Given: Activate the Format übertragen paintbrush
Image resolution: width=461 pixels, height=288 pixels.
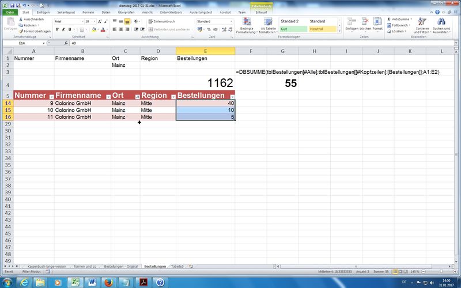Looking at the screenshot, I should tap(21, 31).
